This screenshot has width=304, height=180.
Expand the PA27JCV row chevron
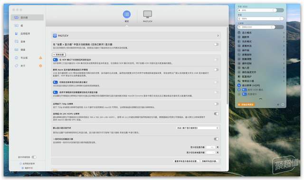click(x=218, y=36)
